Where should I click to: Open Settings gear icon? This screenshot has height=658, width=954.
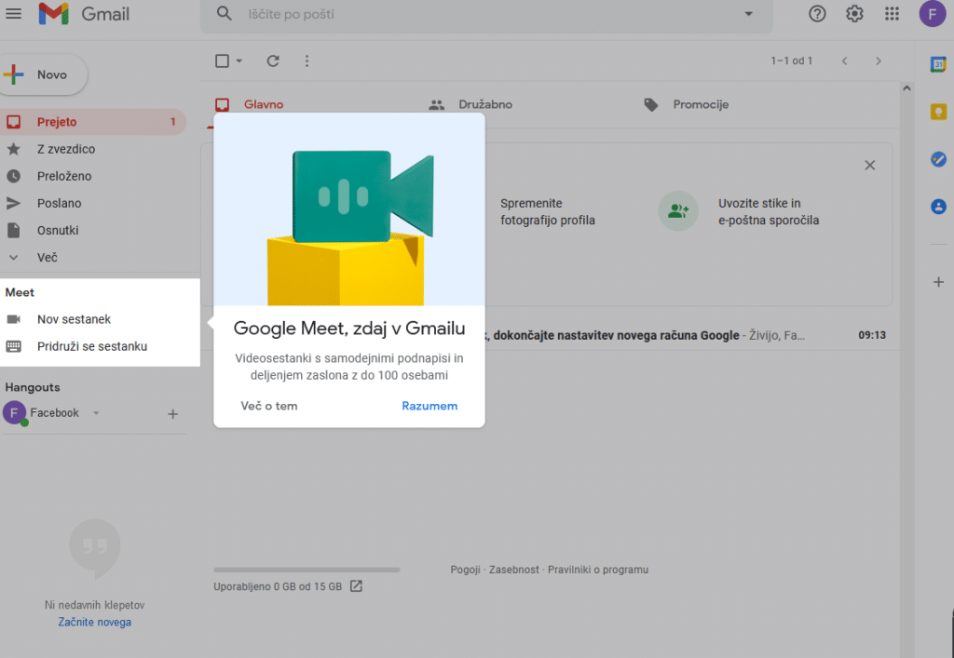pos(854,13)
